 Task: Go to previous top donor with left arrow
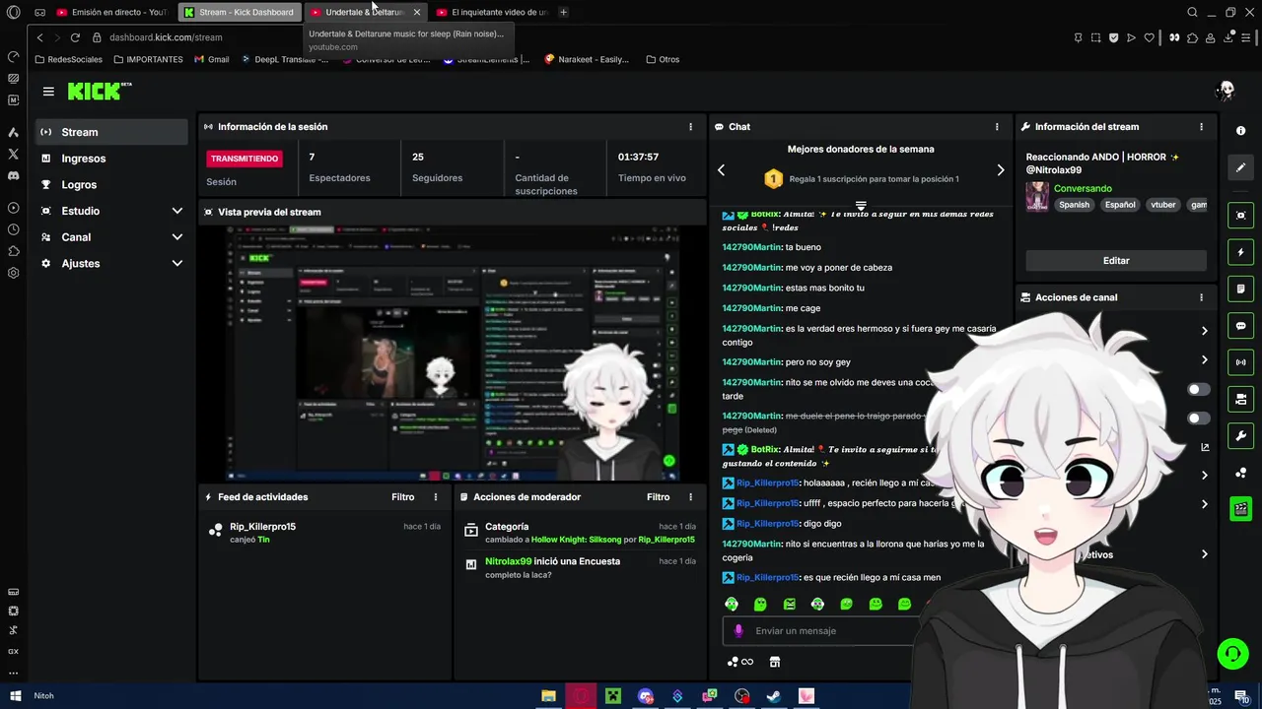tap(721, 170)
